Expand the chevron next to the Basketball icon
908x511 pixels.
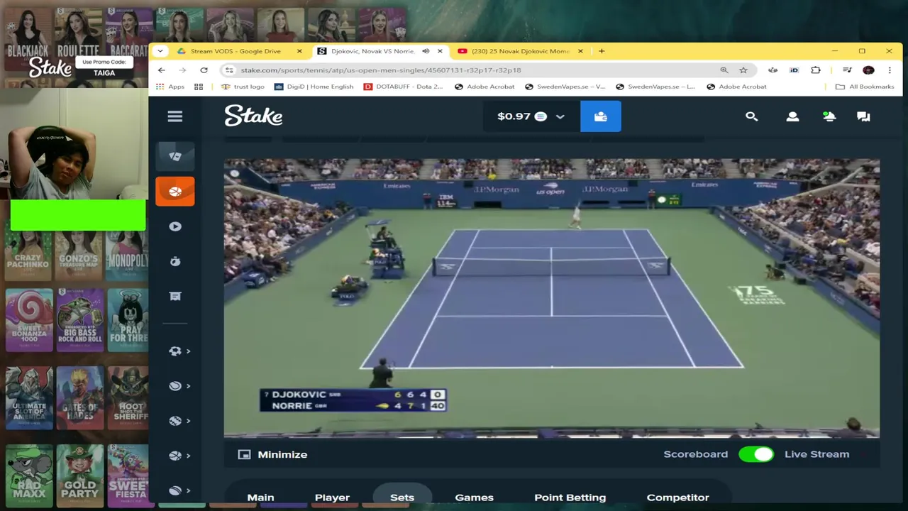pyautogui.click(x=188, y=456)
